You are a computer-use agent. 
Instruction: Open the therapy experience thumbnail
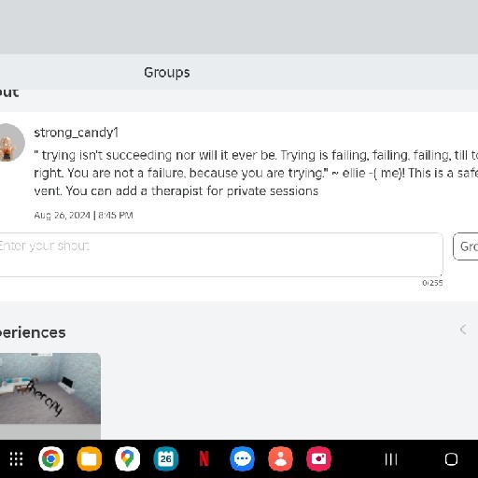[50, 388]
